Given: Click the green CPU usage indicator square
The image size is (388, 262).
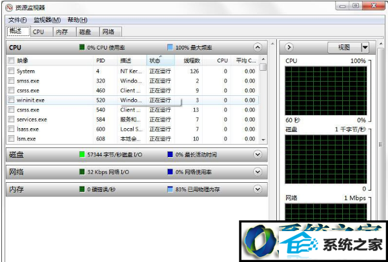Looking at the screenshot, I should (x=82, y=47).
